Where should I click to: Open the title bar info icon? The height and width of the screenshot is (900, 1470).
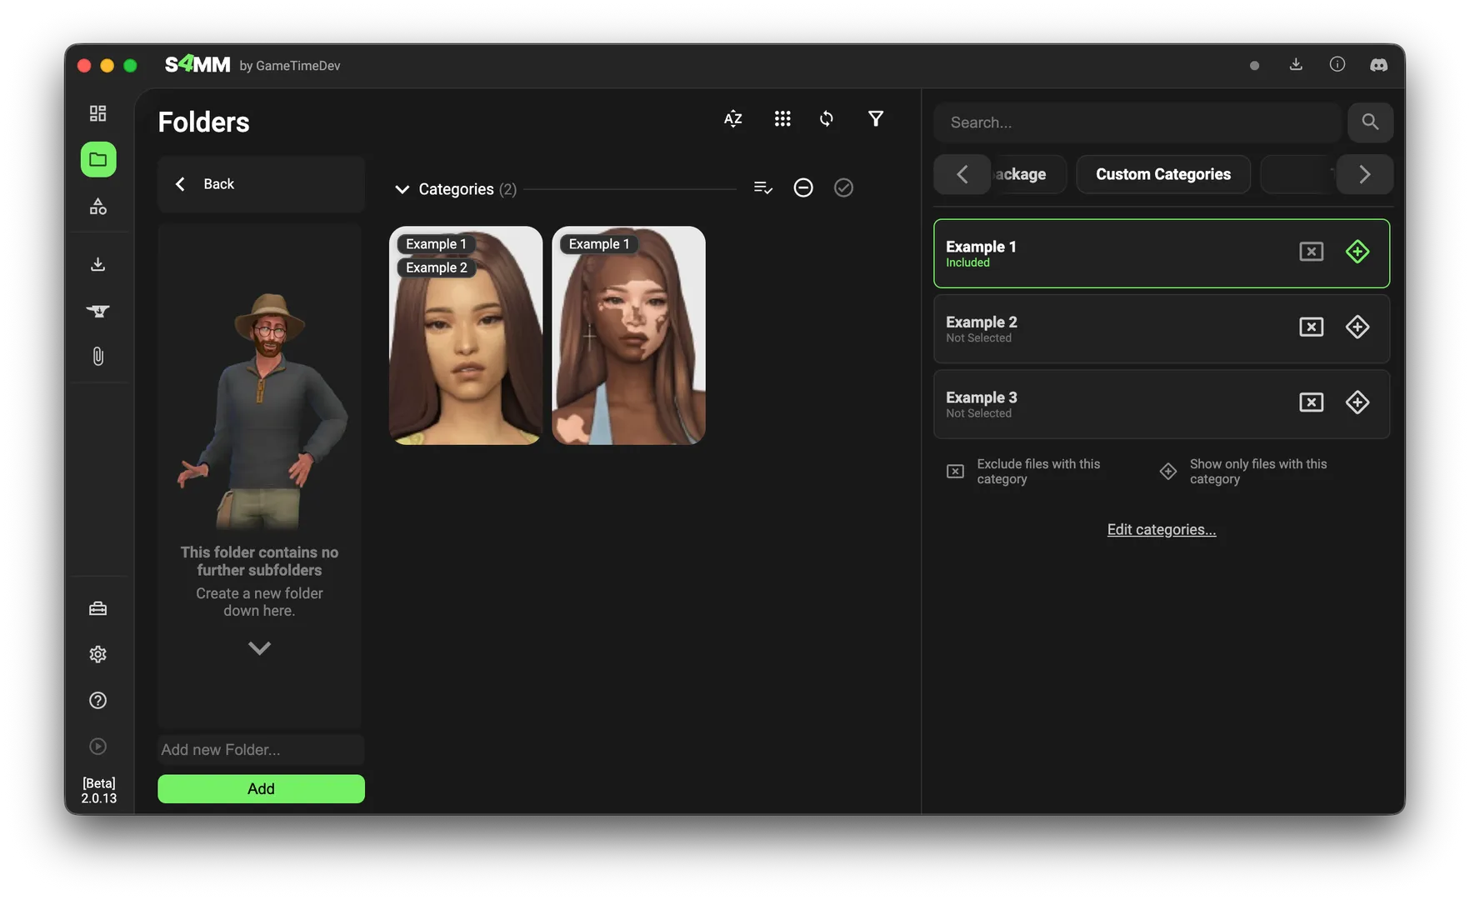(x=1337, y=65)
